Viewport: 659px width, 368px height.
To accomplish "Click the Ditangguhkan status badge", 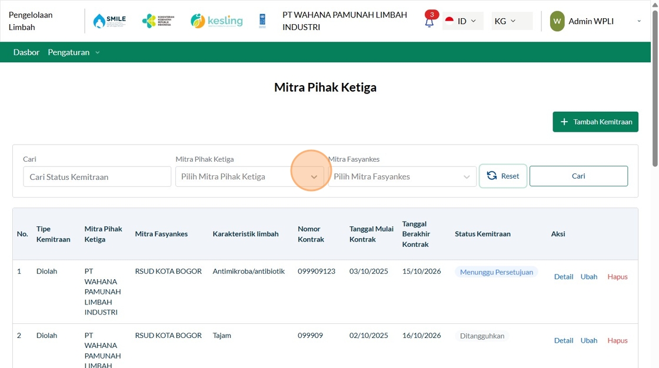I will coord(482,336).
